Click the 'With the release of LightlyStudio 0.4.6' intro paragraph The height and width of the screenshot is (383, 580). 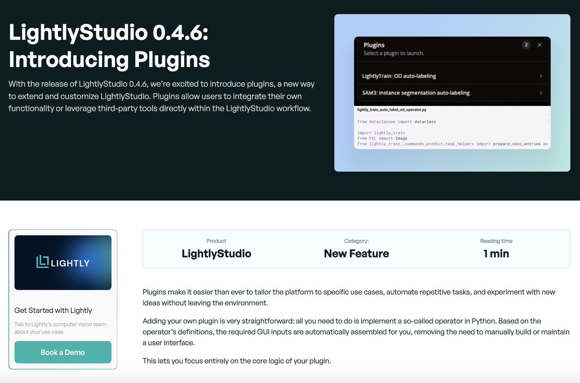(x=161, y=96)
